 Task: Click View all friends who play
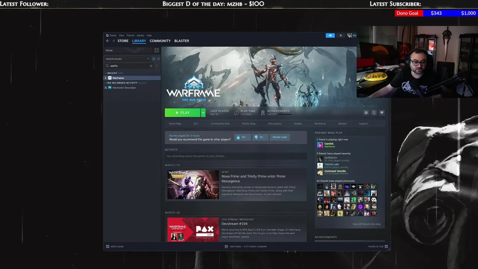tap(366, 224)
